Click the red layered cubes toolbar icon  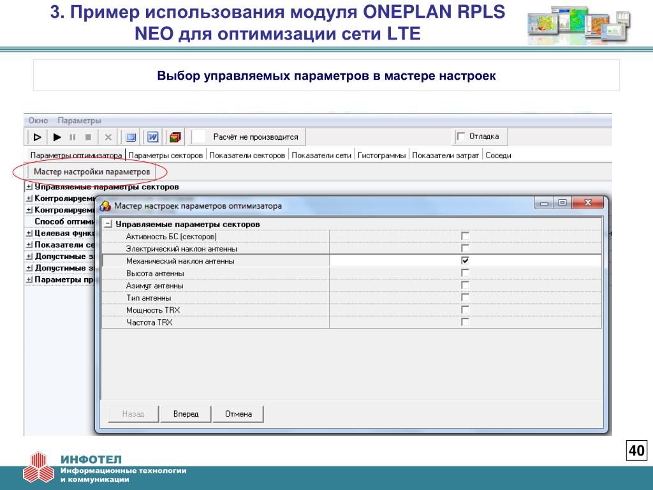(x=175, y=137)
